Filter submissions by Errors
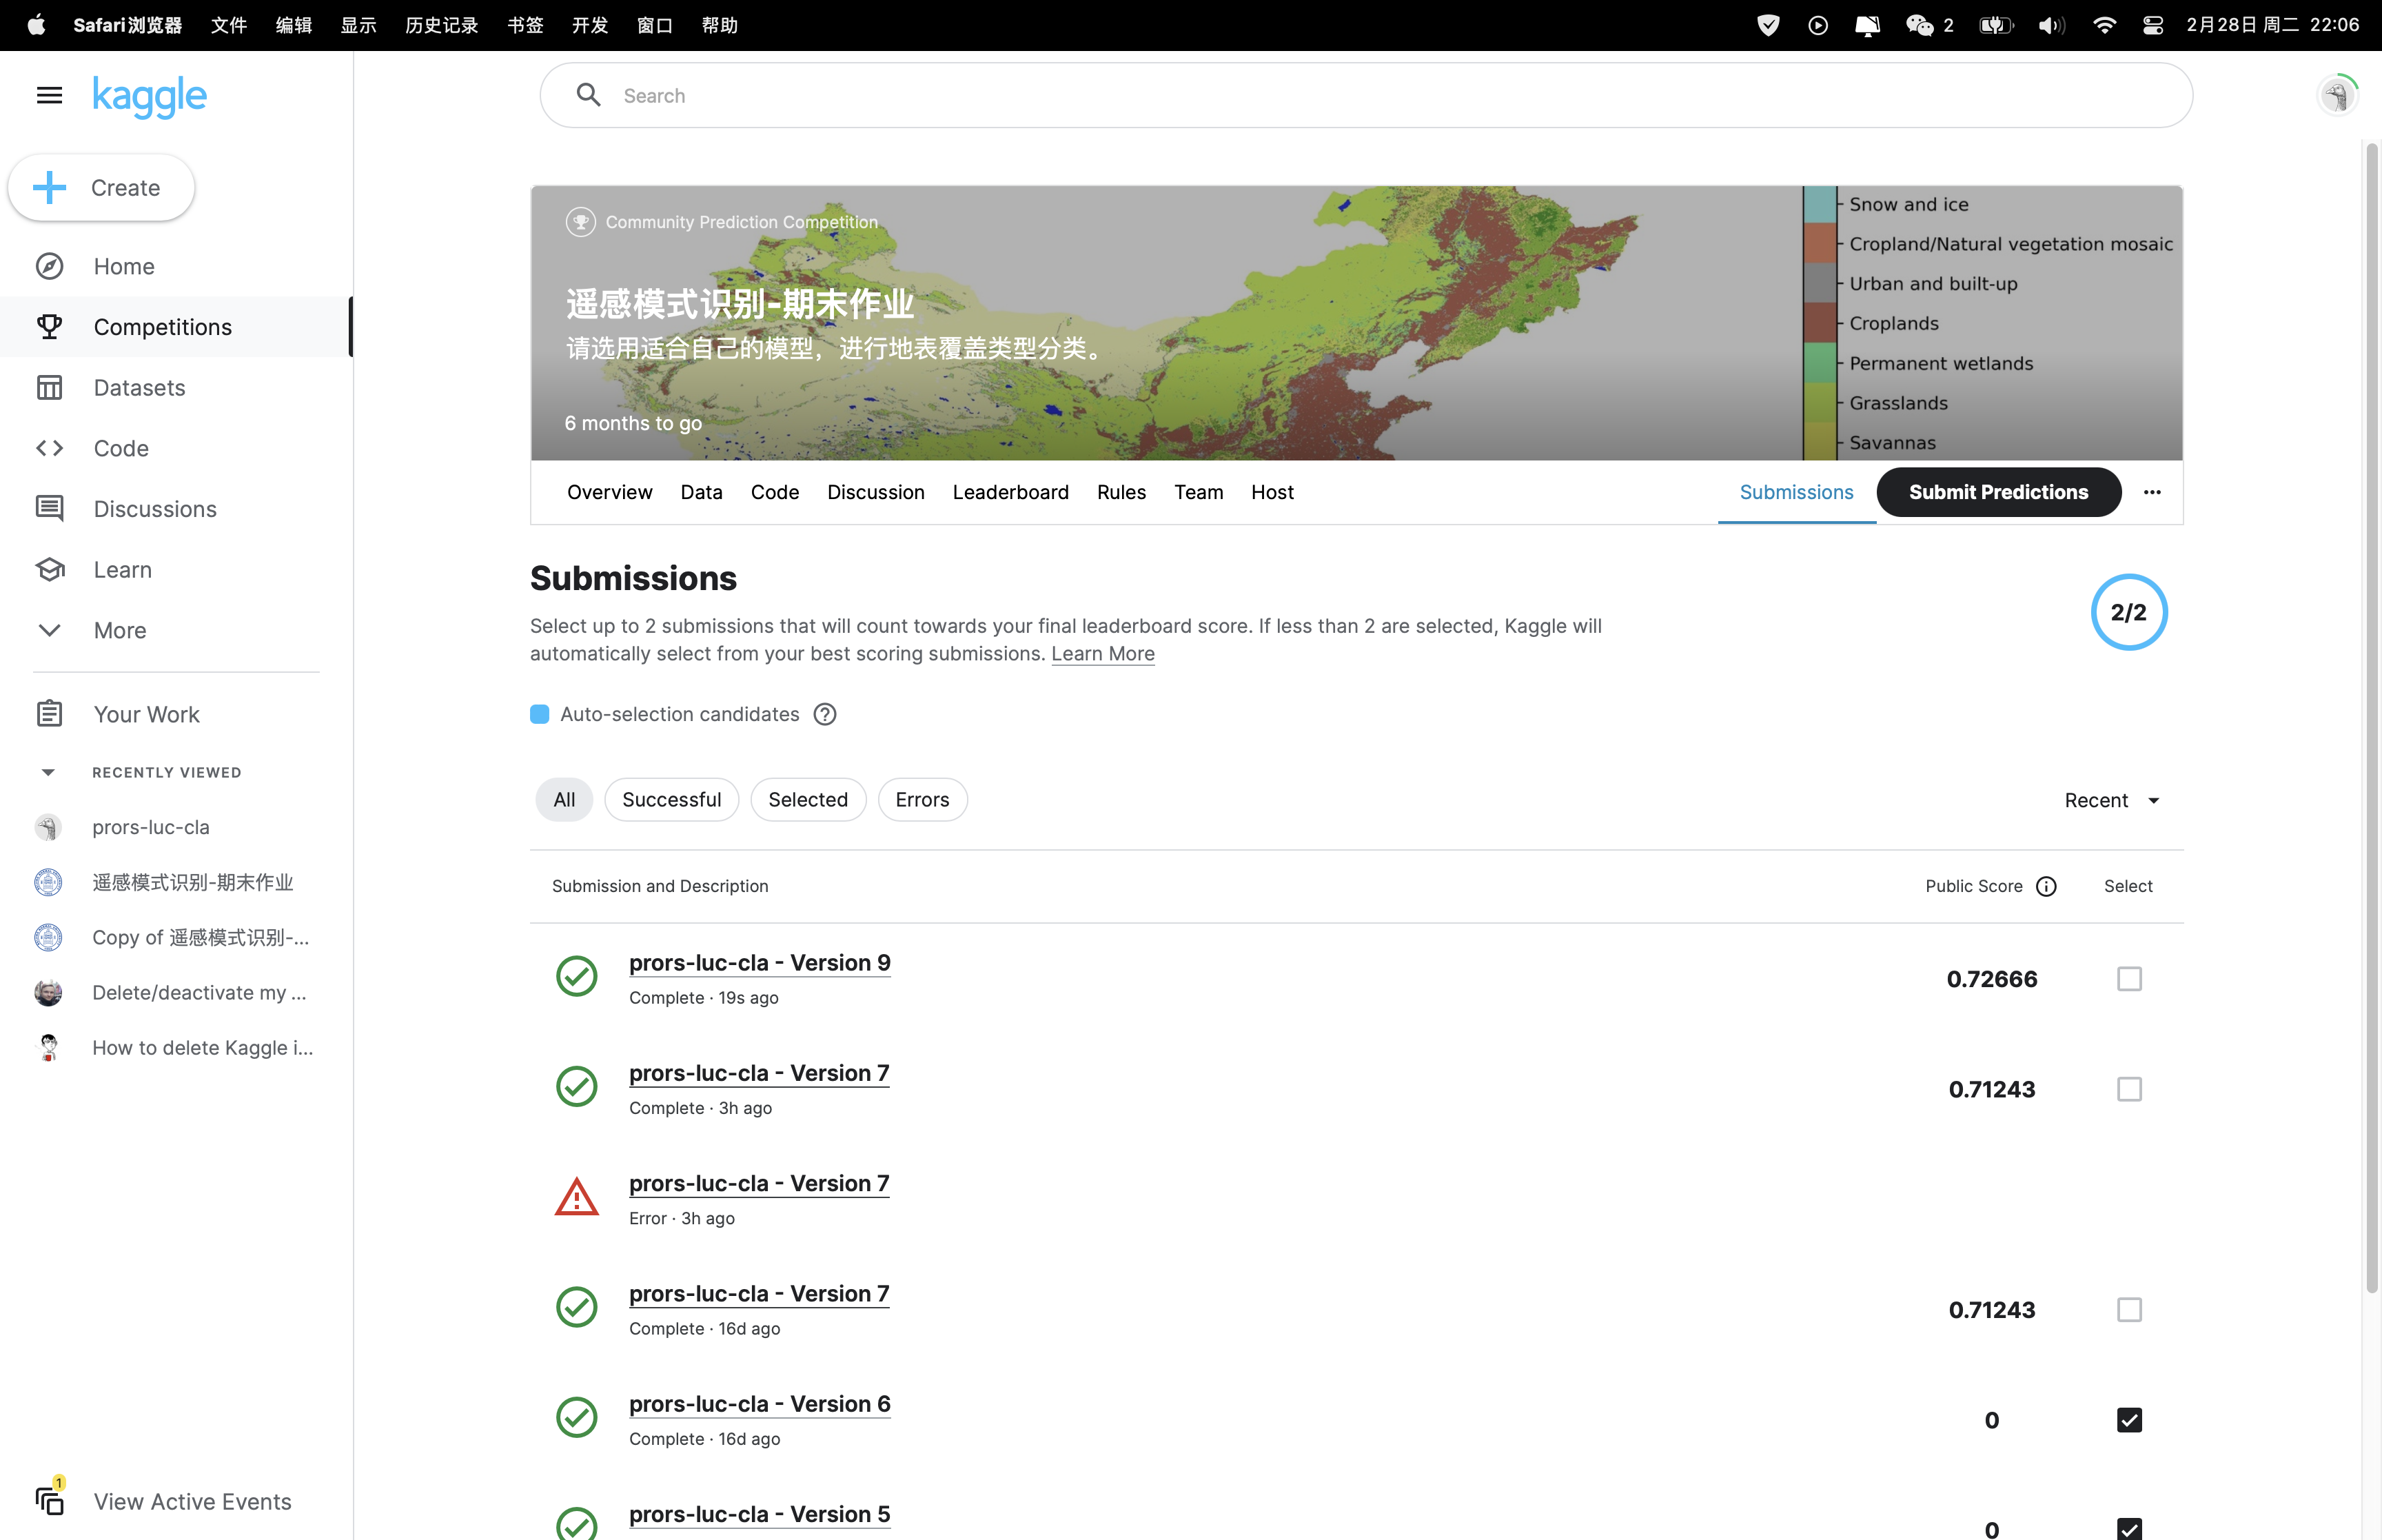Image resolution: width=2382 pixels, height=1540 pixels. click(922, 800)
